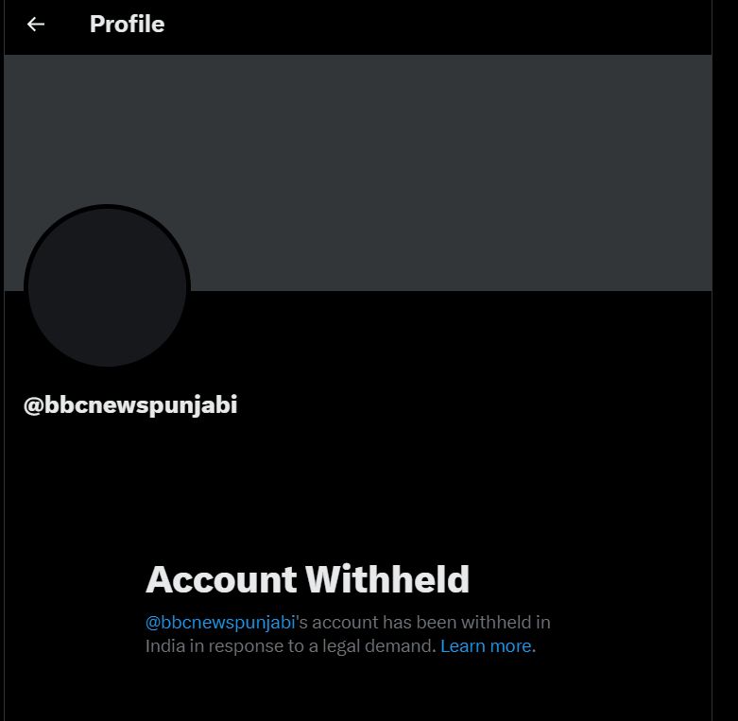Click the top bar right of Profile

[438, 26]
